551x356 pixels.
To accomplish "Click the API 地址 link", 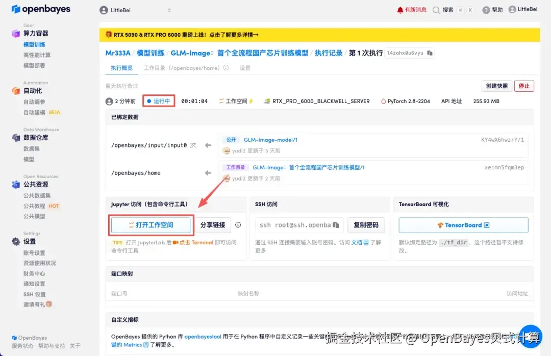I will (452, 101).
